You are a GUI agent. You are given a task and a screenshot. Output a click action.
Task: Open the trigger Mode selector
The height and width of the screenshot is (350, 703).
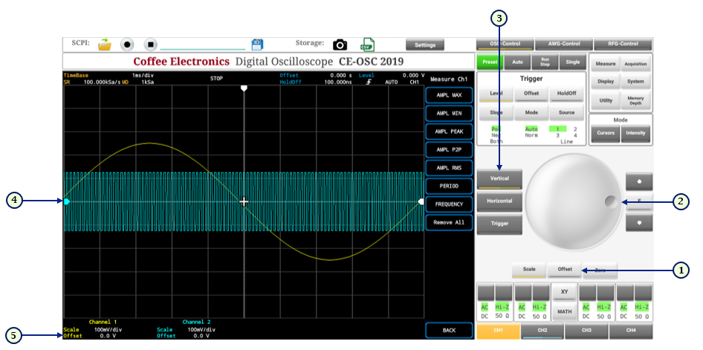click(x=531, y=113)
